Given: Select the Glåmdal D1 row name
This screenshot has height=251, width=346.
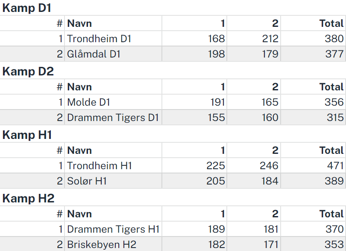Looking at the screenshot, I should click(94, 54).
